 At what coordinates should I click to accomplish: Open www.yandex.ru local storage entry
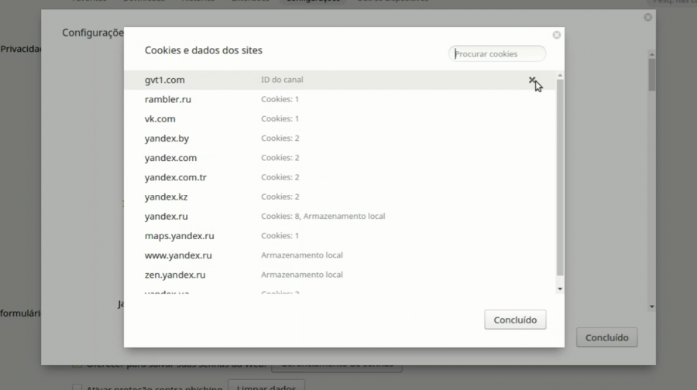point(178,255)
